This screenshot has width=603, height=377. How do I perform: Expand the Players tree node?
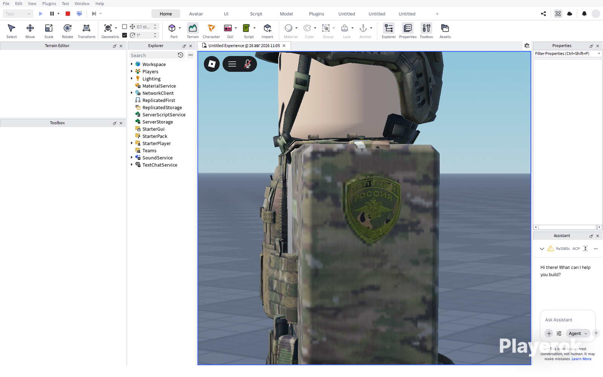point(132,71)
